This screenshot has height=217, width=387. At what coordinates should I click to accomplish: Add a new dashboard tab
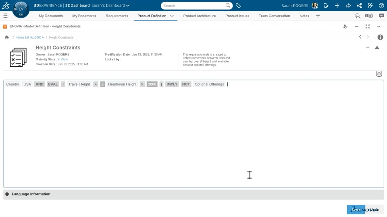tap(318, 16)
